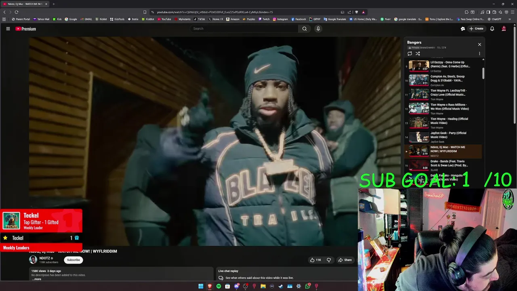The image size is (517, 291).
Task: Share the video
Action: (345, 260)
